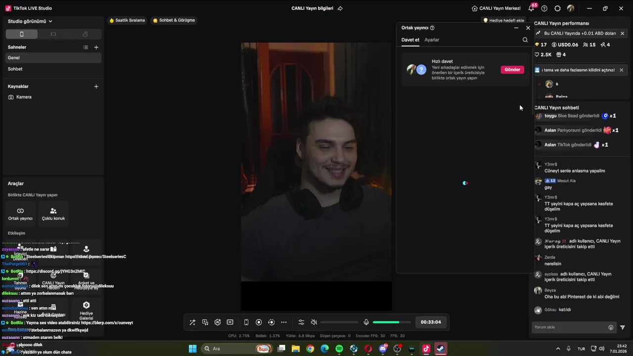Image resolution: width=633 pixels, height=356 pixels.
Task: Click the taskbar Ara search box
Action: [x=238, y=349]
